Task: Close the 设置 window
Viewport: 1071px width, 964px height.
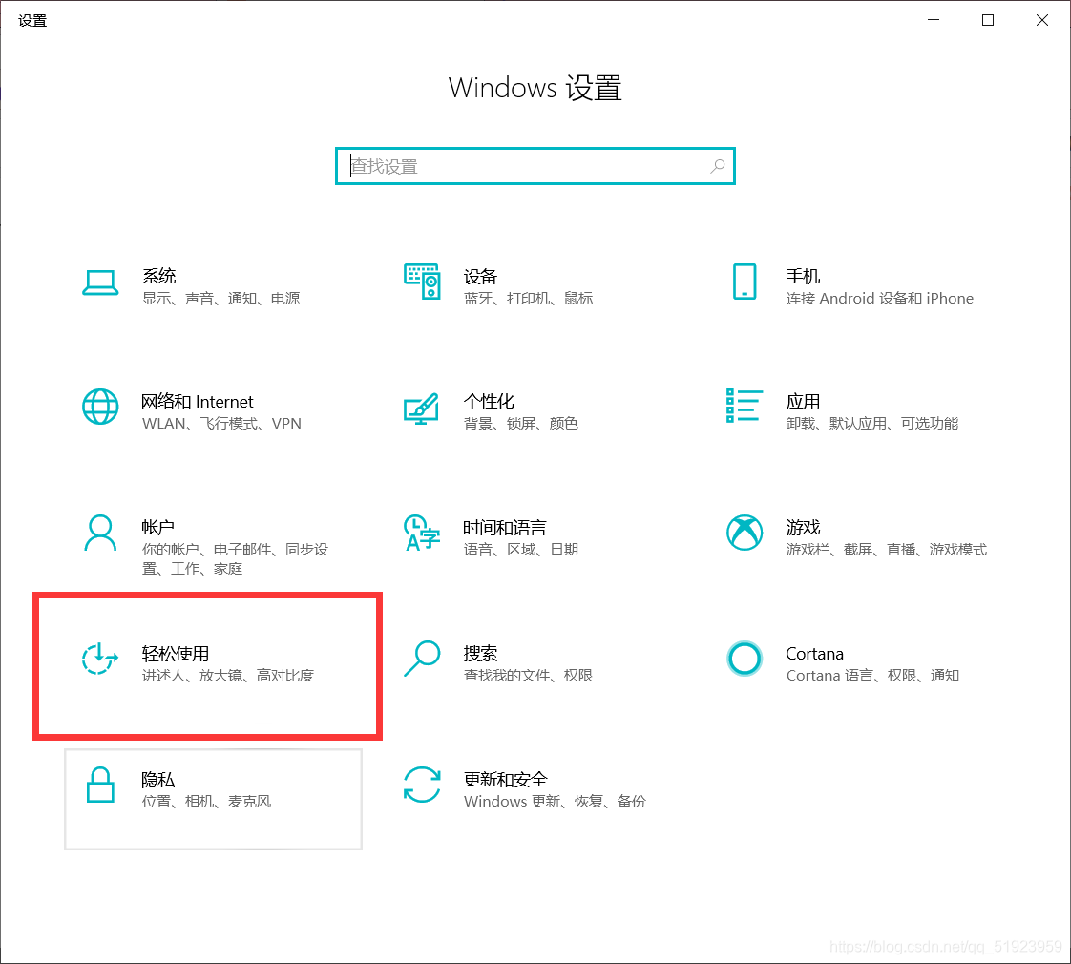Action: [1042, 20]
